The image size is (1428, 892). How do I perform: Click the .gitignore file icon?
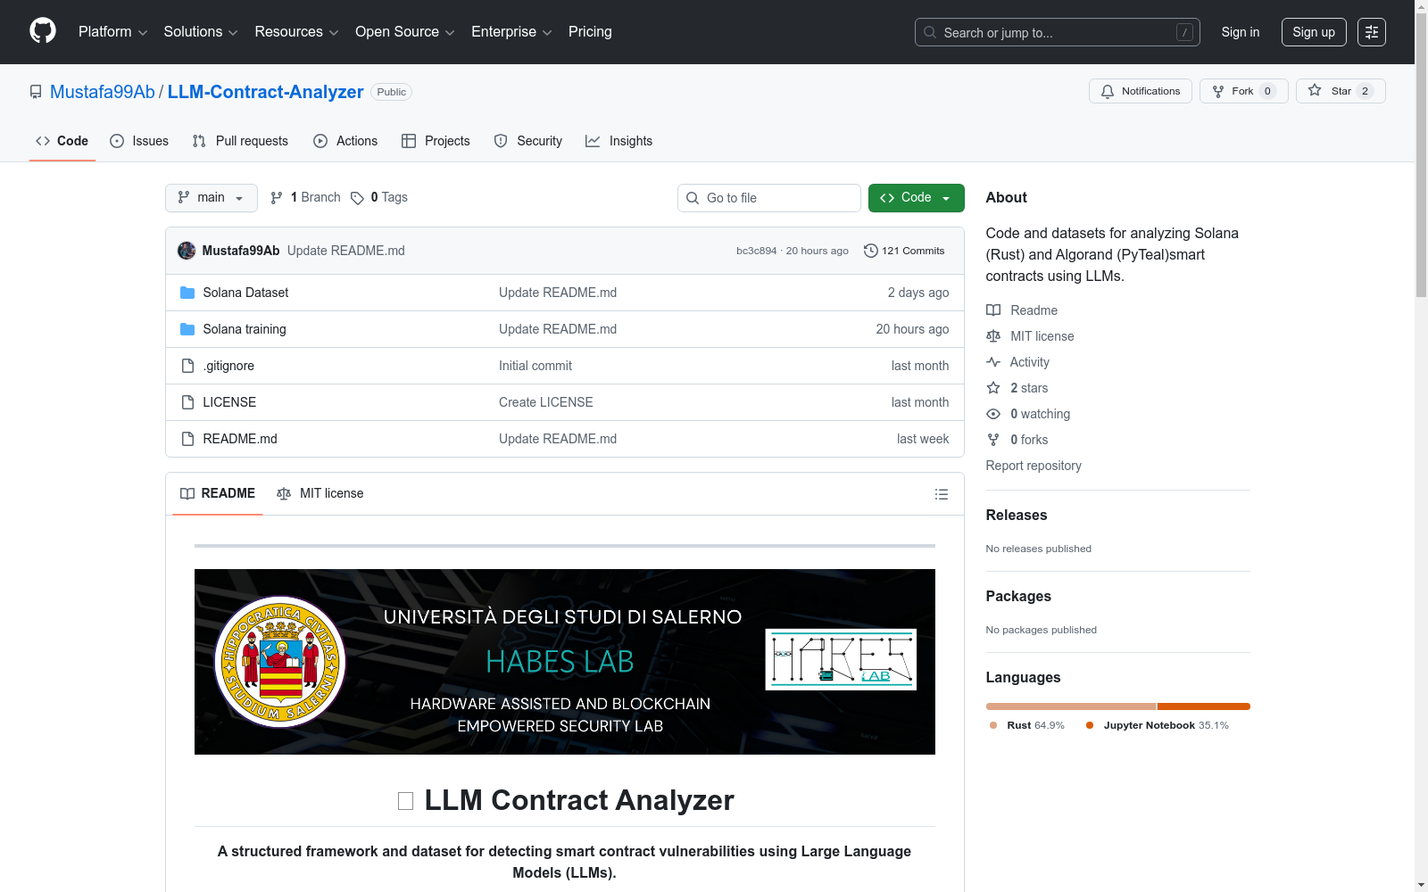(x=187, y=366)
